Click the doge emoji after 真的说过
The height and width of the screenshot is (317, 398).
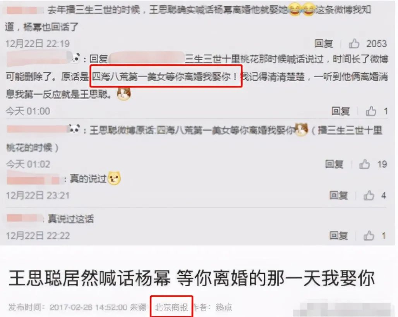point(114,178)
